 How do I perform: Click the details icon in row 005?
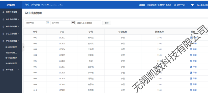click(x=191, y=61)
